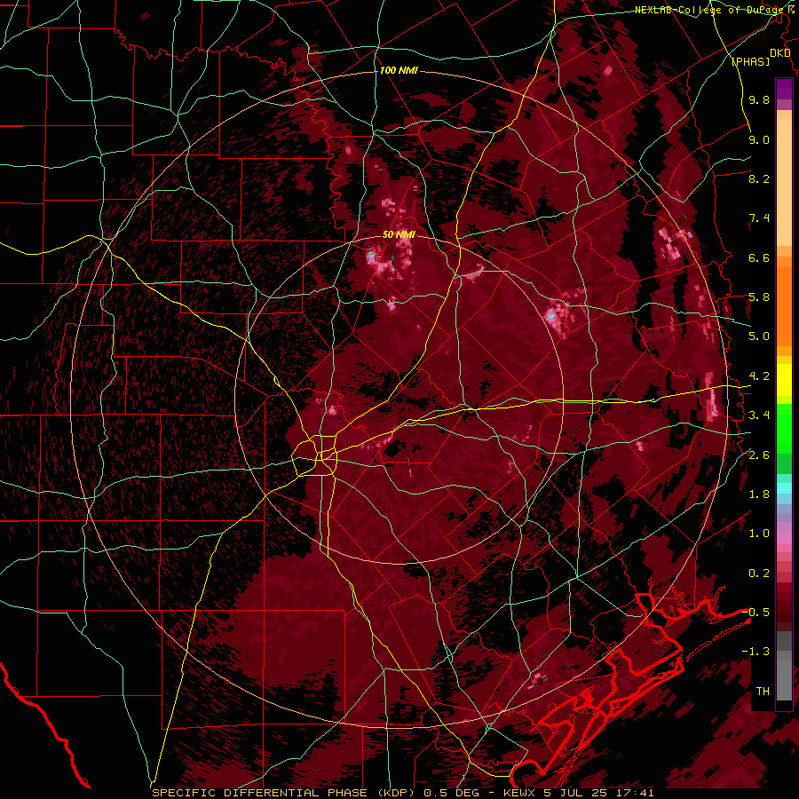Pick the pink segment of the color bar

coord(784,538)
